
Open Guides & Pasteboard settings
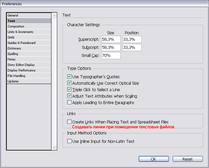[29, 43]
